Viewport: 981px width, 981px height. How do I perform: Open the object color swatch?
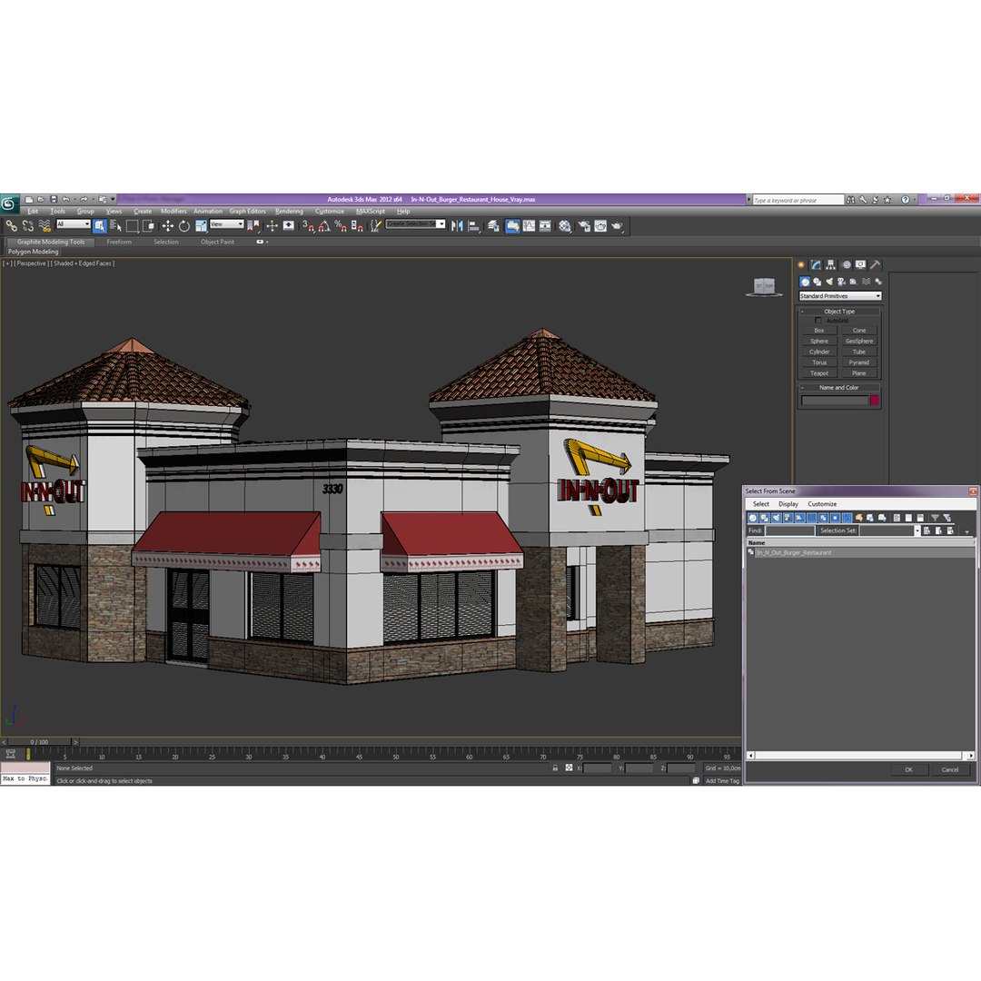874,401
